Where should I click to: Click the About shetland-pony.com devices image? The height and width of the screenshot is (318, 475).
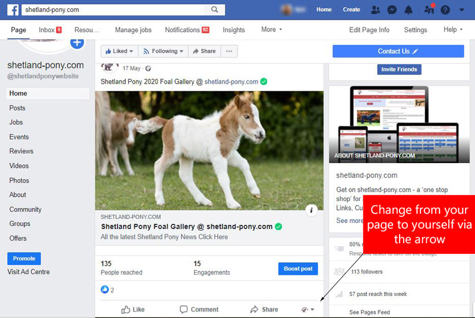(399, 125)
